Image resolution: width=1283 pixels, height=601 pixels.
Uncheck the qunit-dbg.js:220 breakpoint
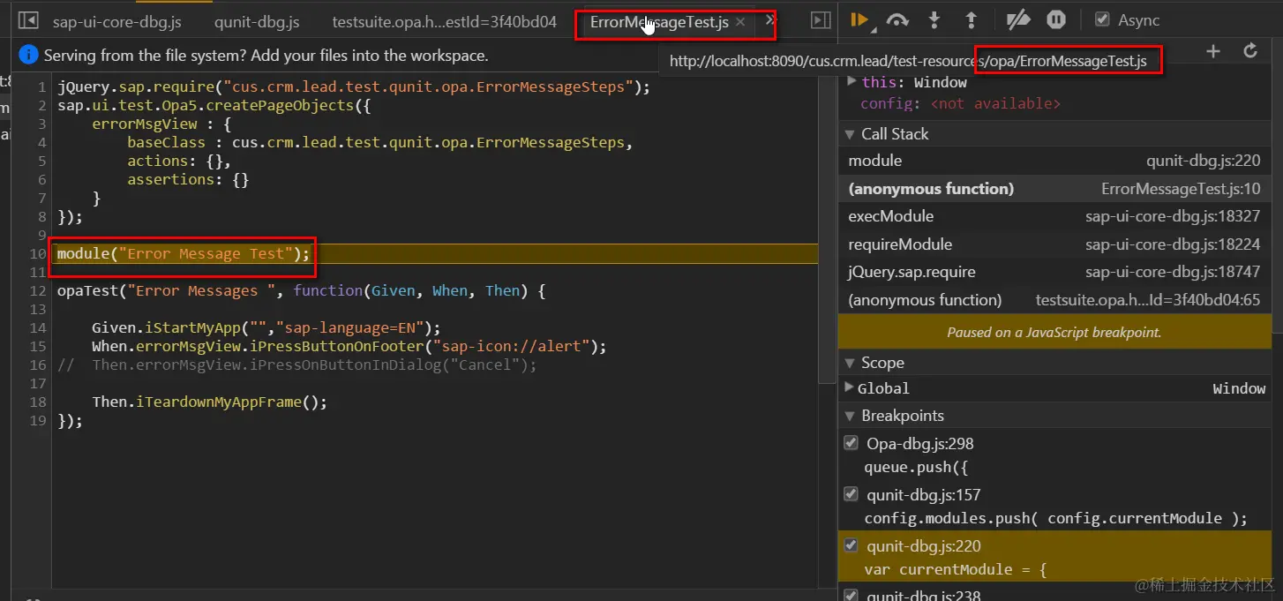(851, 545)
